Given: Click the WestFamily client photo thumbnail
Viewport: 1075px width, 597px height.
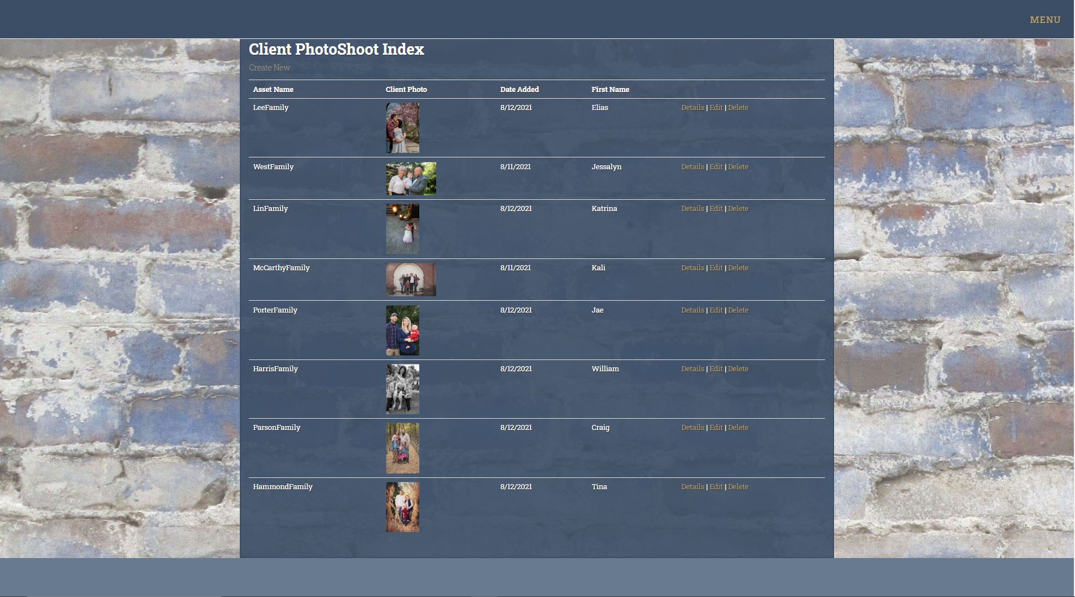Looking at the screenshot, I should 411,178.
